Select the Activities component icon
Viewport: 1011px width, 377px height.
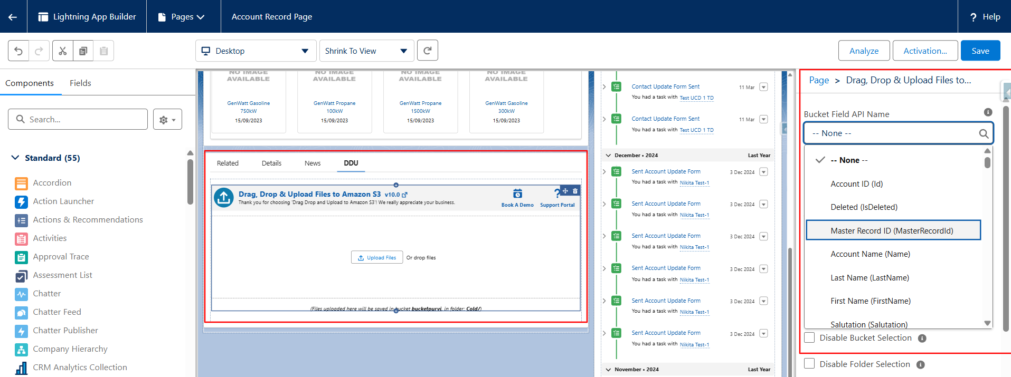(x=21, y=239)
